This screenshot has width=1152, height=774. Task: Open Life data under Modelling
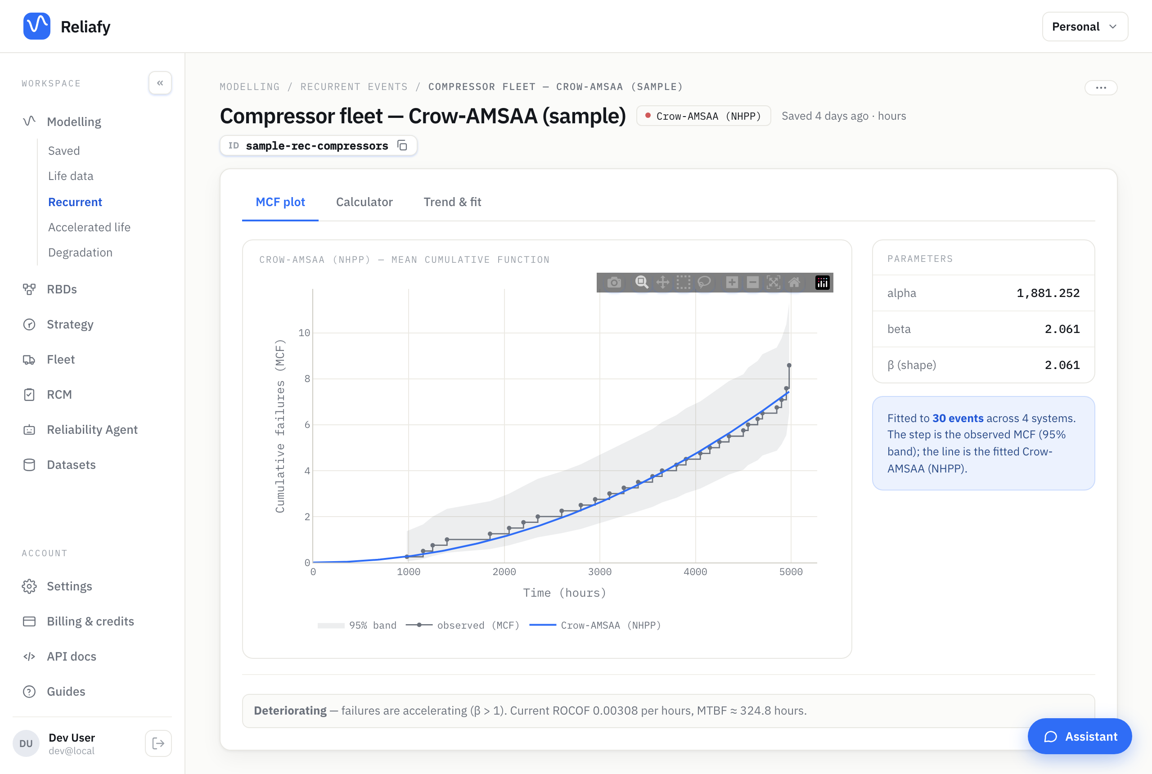point(71,176)
